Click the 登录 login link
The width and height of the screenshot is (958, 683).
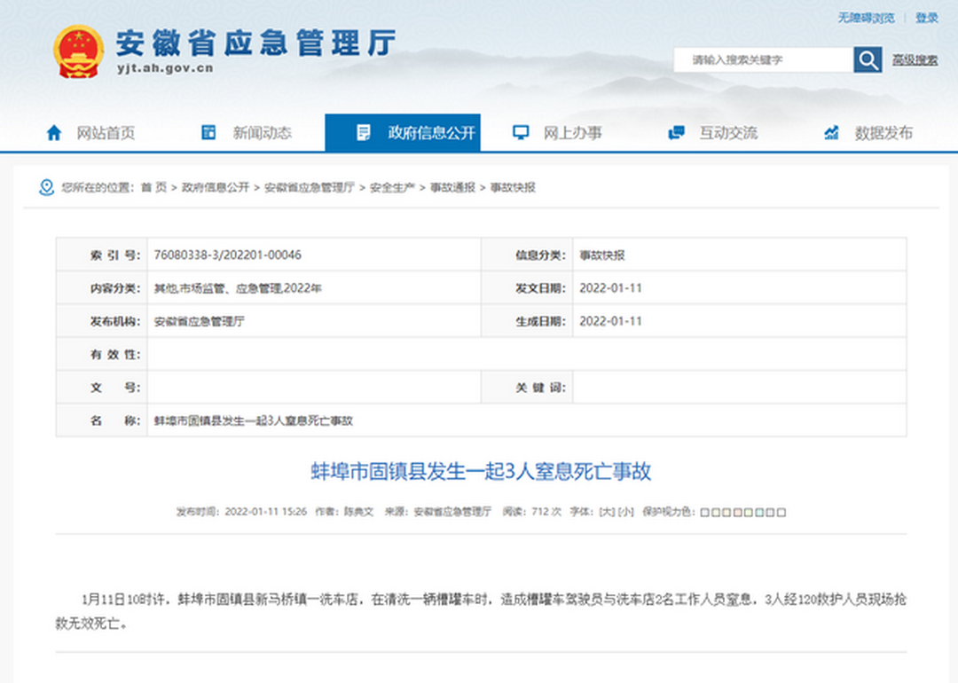pos(926,19)
